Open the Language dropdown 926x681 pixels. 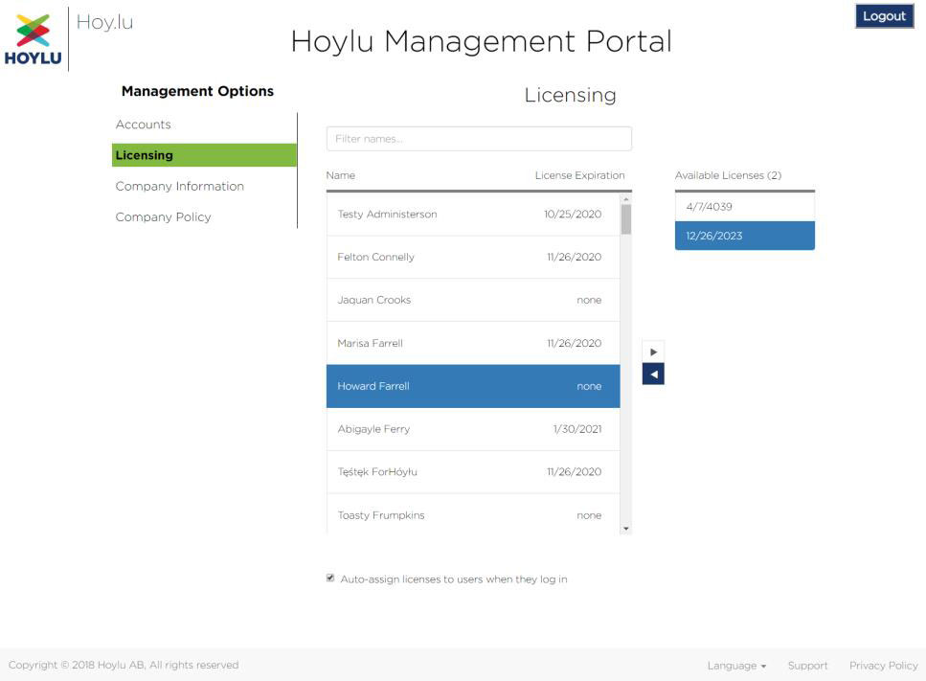point(736,666)
